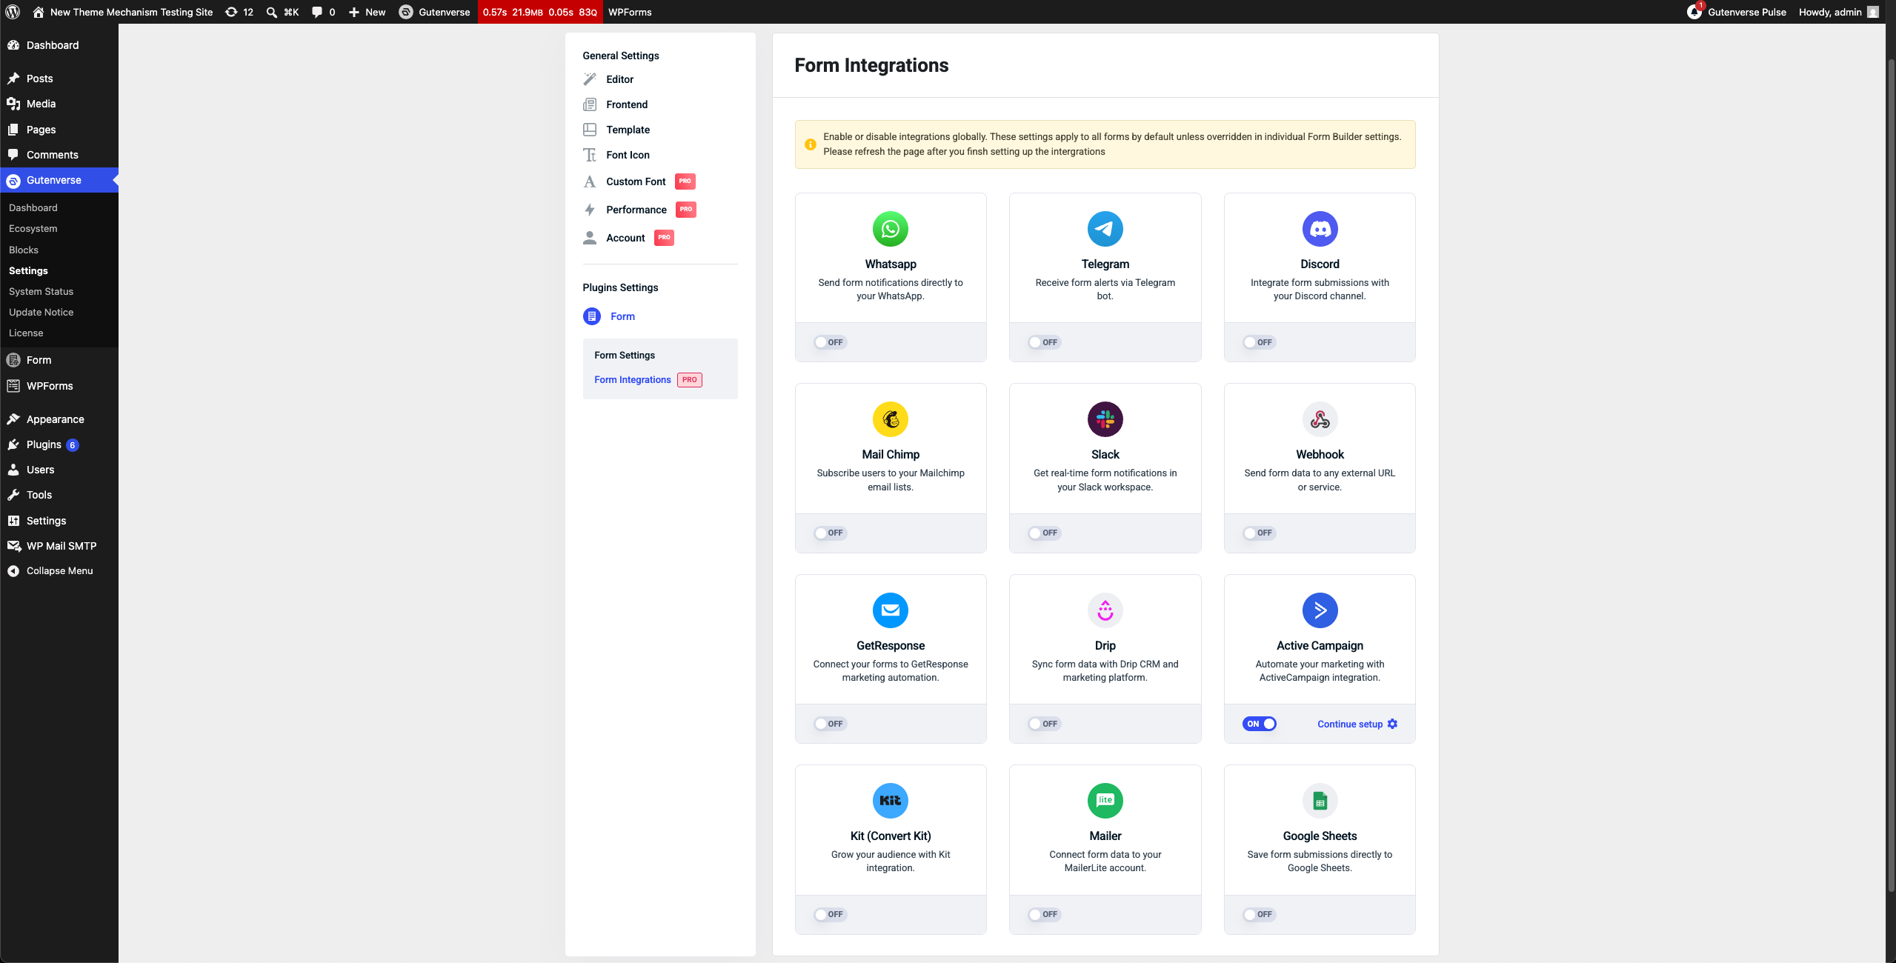Click the Drip integration icon
The image size is (1896, 963).
click(1105, 610)
